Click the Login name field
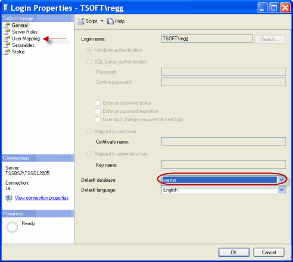 [x=207, y=39]
